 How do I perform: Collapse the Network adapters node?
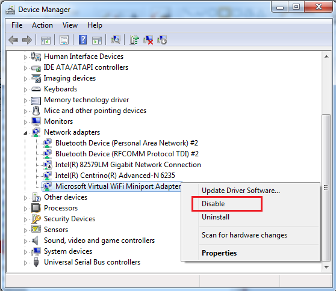click(x=25, y=133)
